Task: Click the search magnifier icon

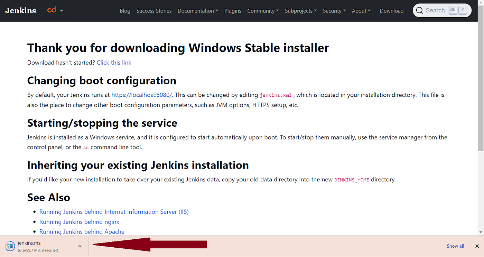Action: pos(419,10)
